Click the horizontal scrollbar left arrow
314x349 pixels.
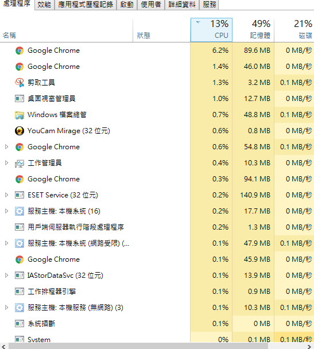[3, 346]
